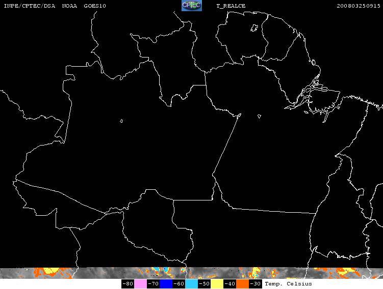
Task: Click the 200803250915 timestamp
Action: 359,6
